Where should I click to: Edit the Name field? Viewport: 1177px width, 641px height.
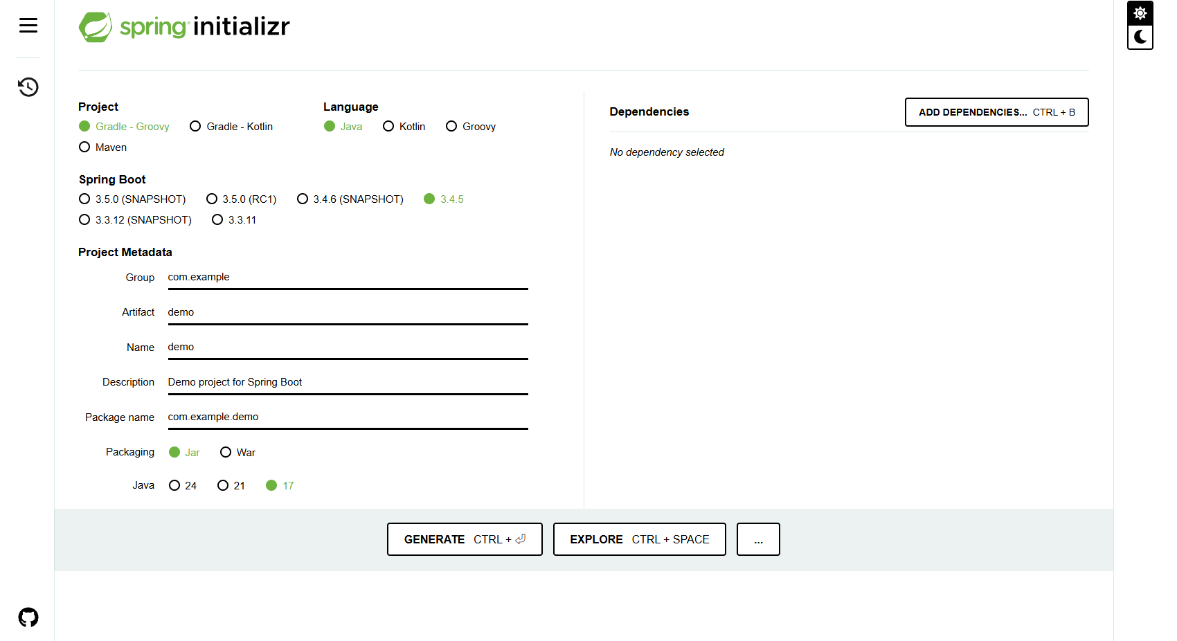point(348,347)
